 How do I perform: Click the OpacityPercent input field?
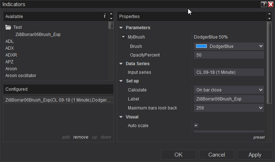point(229,55)
